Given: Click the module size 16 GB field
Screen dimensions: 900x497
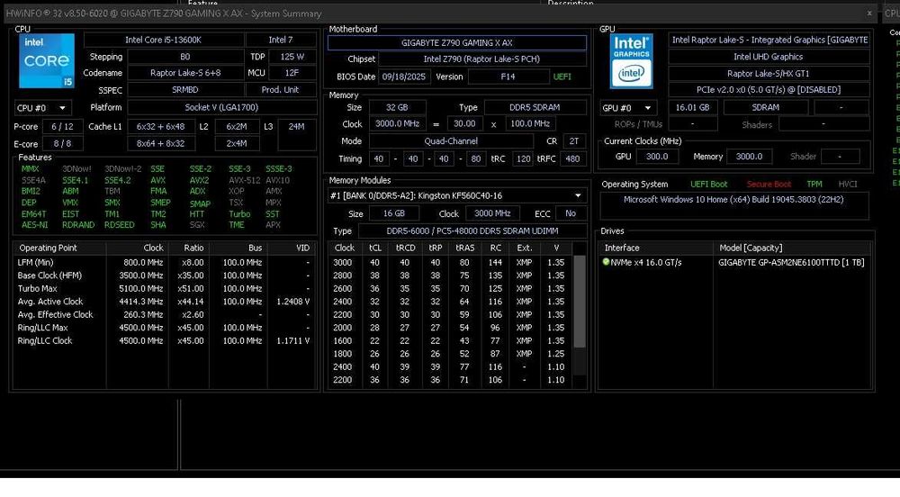Looking at the screenshot, I should 394,213.
